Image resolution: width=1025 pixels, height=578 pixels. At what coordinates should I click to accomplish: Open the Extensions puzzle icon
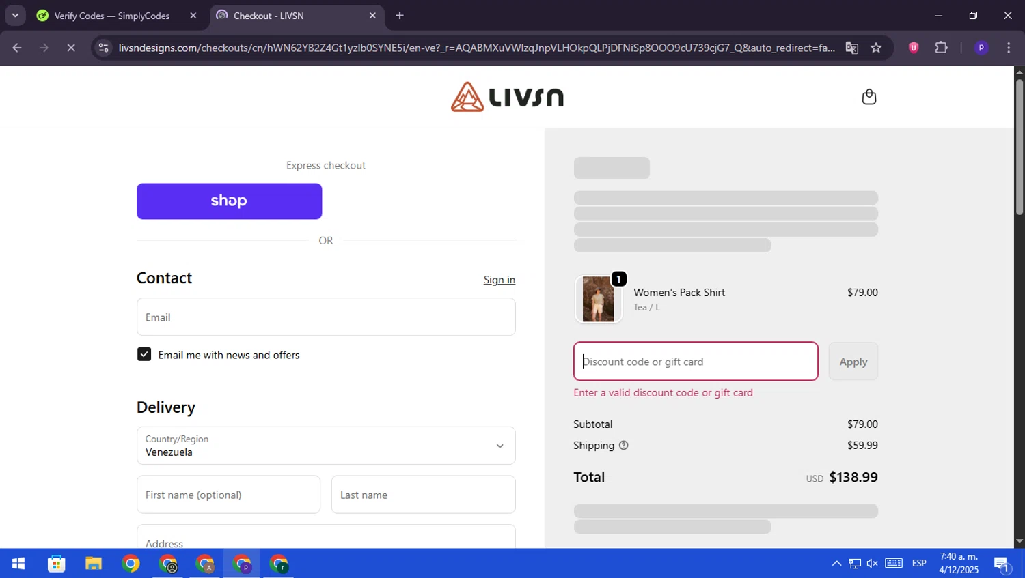[x=941, y=48]
